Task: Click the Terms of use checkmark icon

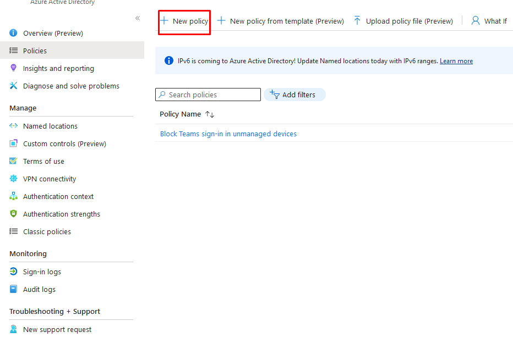Action: click(13, 161)
